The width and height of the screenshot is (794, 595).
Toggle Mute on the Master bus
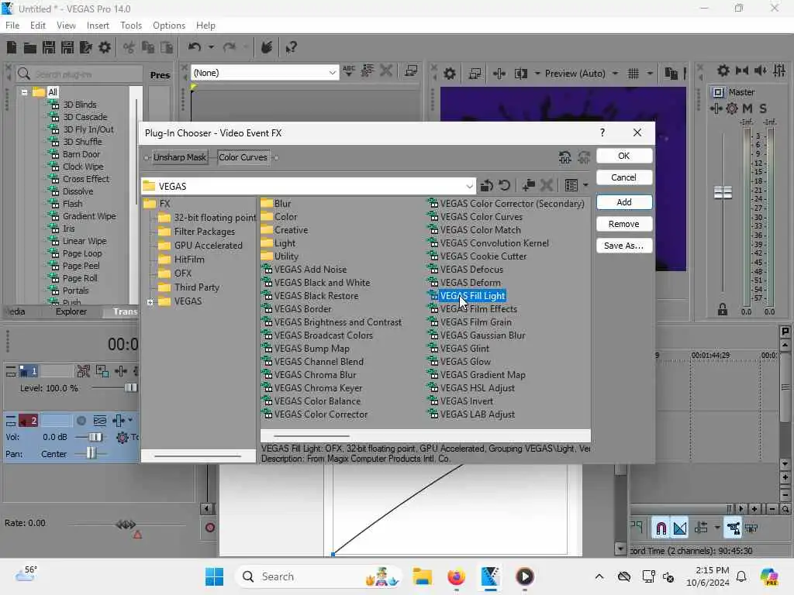coord(747,108)
